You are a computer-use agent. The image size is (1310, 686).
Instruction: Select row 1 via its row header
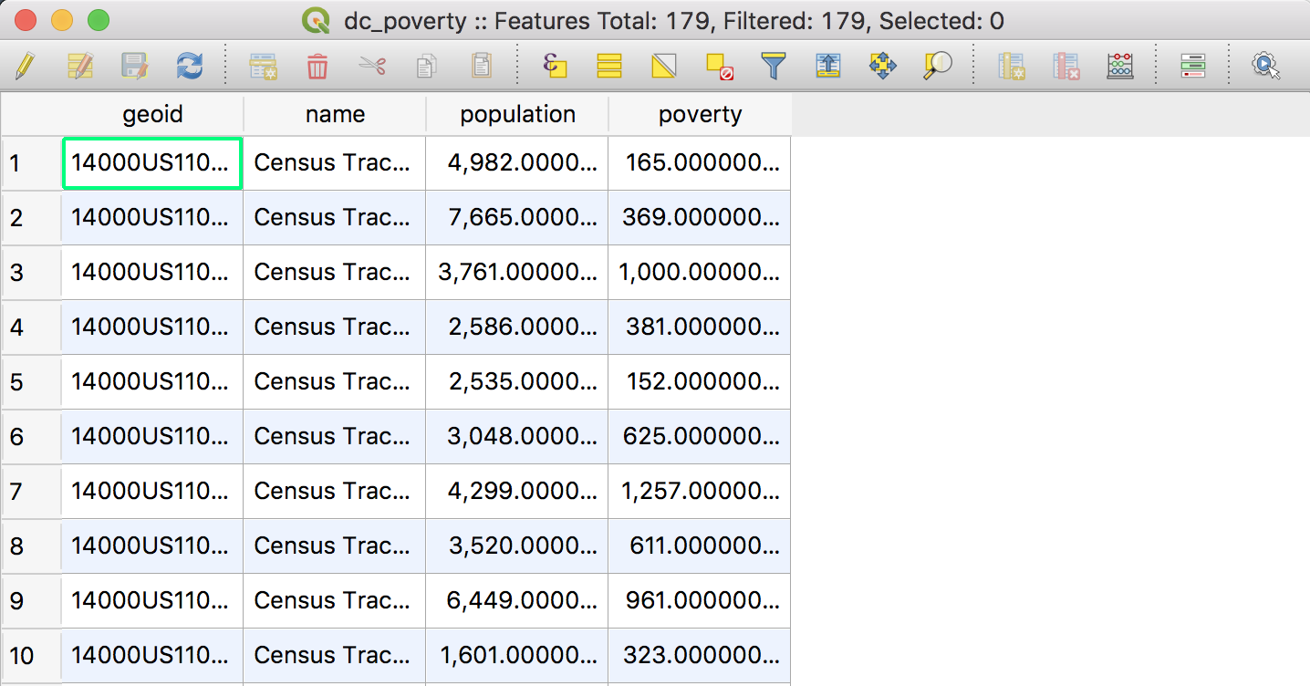click(31, 163)
